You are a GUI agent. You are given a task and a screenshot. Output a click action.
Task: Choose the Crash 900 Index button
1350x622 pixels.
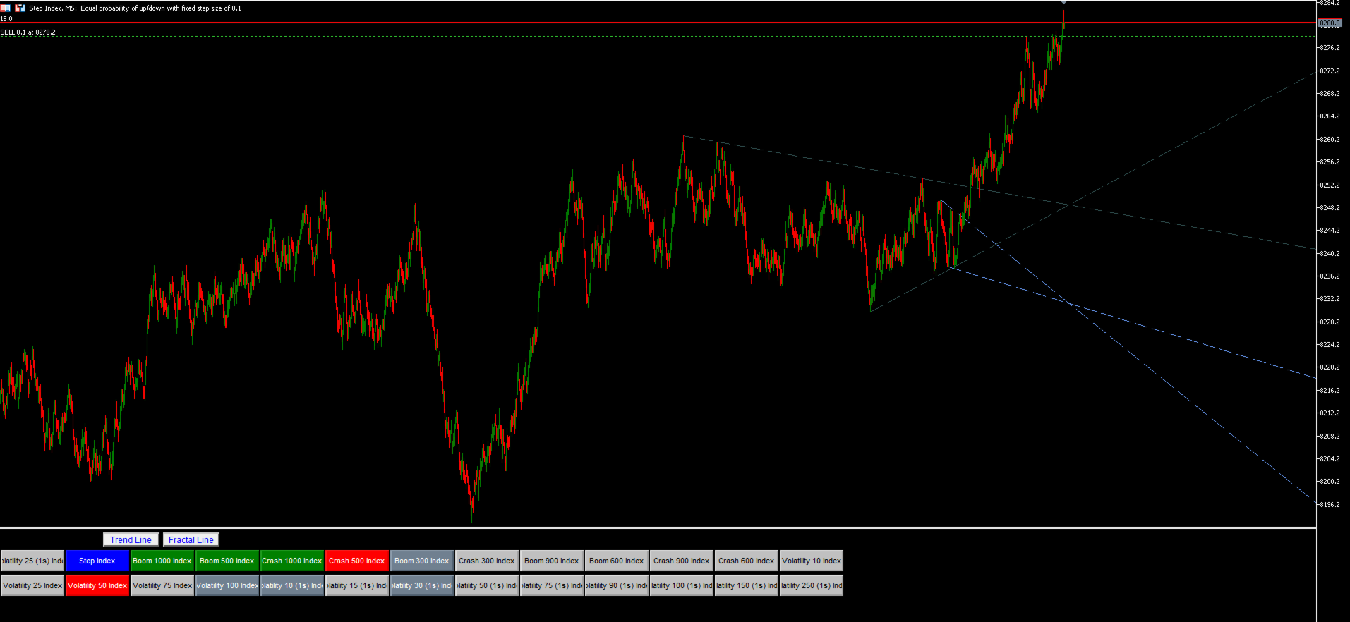coord(682,561)
